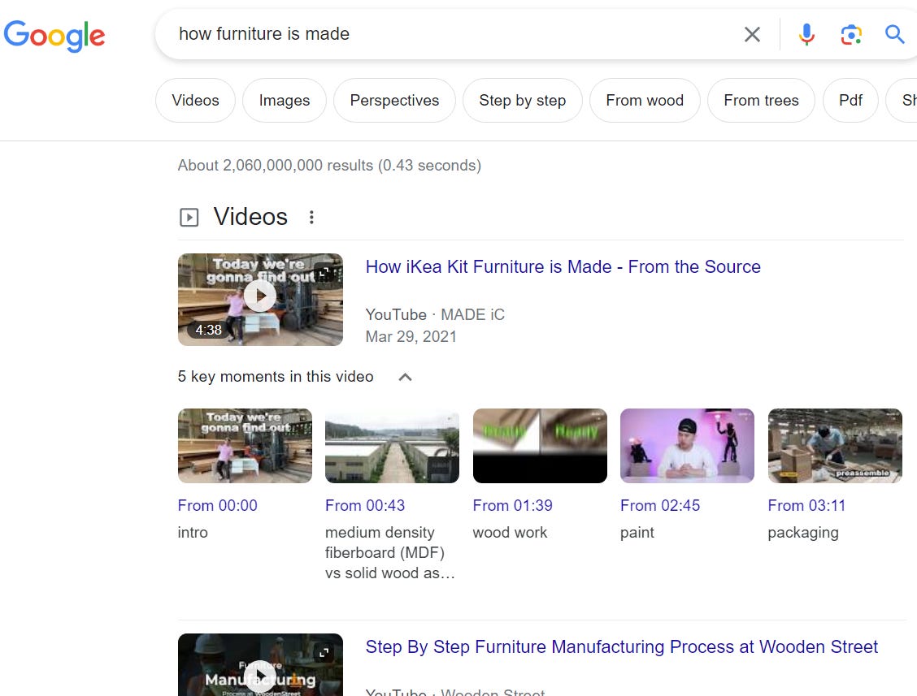Clear the search box with X icon
The height and width of the screenshot is (696, 917).
coord(752,34)
